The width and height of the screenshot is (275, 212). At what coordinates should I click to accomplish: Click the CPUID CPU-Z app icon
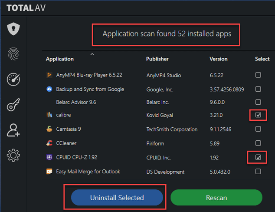pos(49,157)
